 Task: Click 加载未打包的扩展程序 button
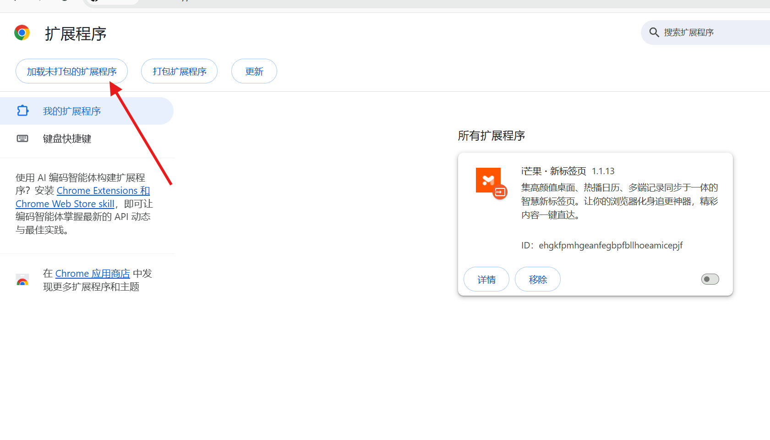click(71, 71)
